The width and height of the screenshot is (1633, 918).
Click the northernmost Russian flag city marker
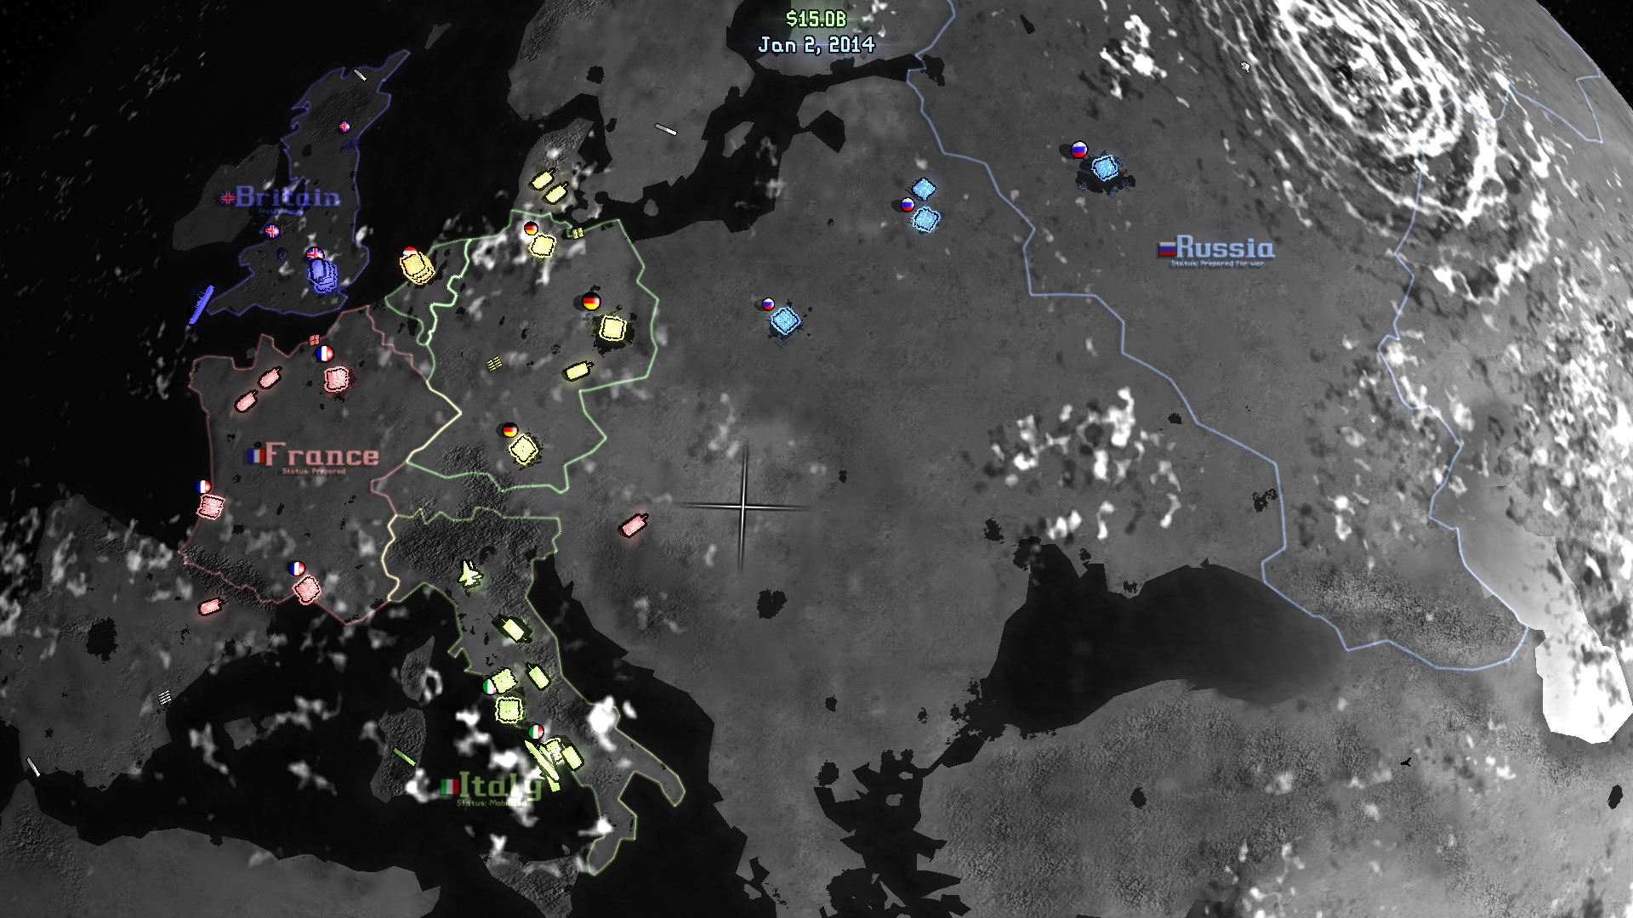[x=1078, y=150]
